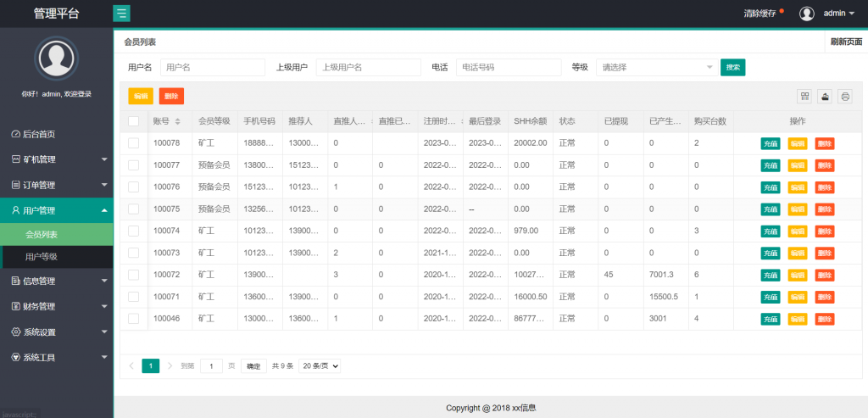Click the red 删除 toolbar button
The image size is (868, 418).
171,97
